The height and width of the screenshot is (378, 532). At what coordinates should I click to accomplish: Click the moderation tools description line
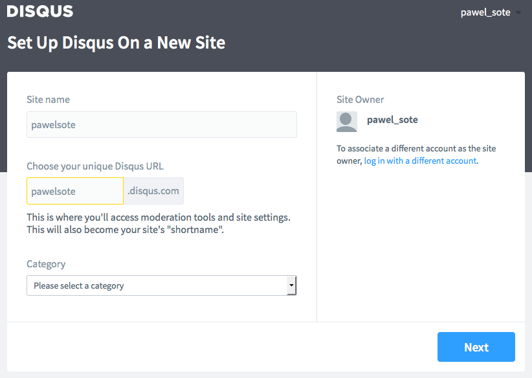pos(159,217)
